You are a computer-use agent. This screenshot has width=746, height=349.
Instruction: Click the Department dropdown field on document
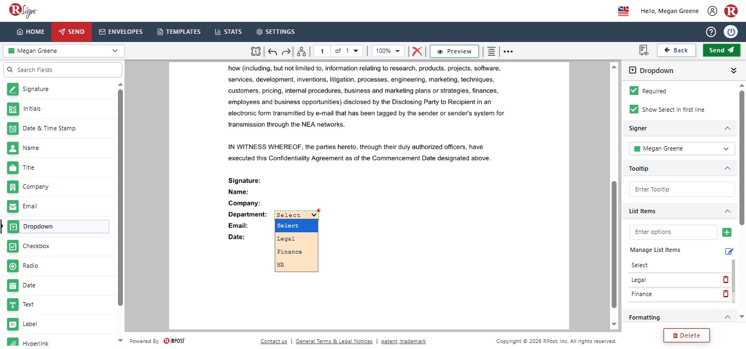click(297, 215)
